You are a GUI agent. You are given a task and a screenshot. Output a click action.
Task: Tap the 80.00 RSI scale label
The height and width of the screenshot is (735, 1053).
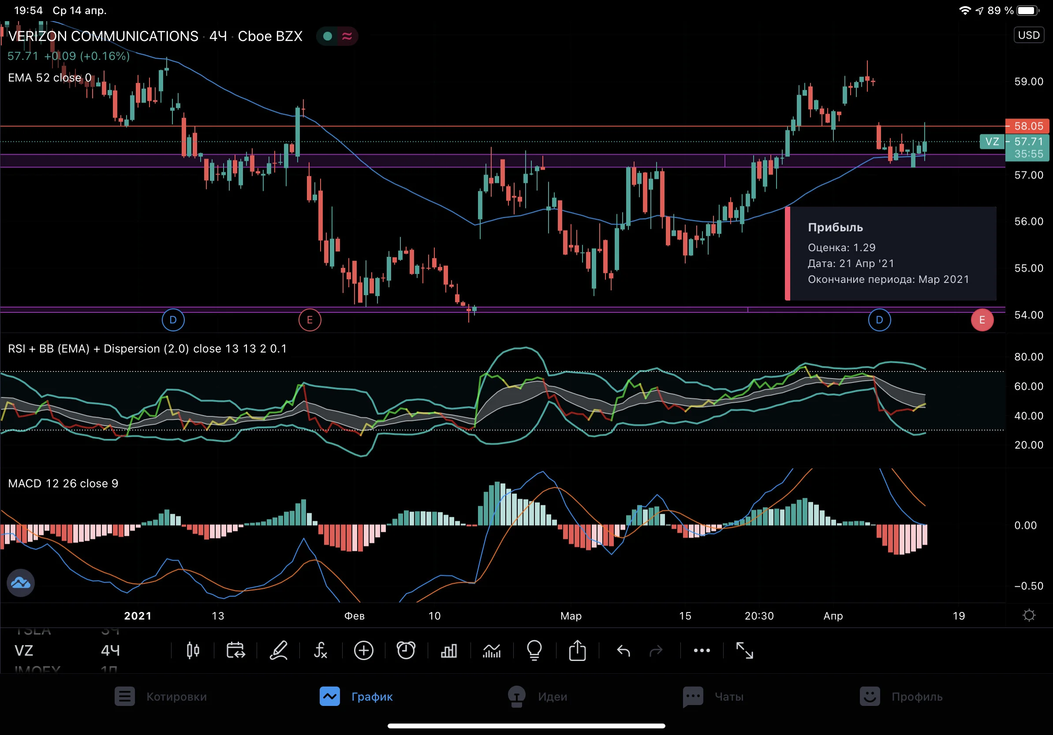coord(1029,356)
